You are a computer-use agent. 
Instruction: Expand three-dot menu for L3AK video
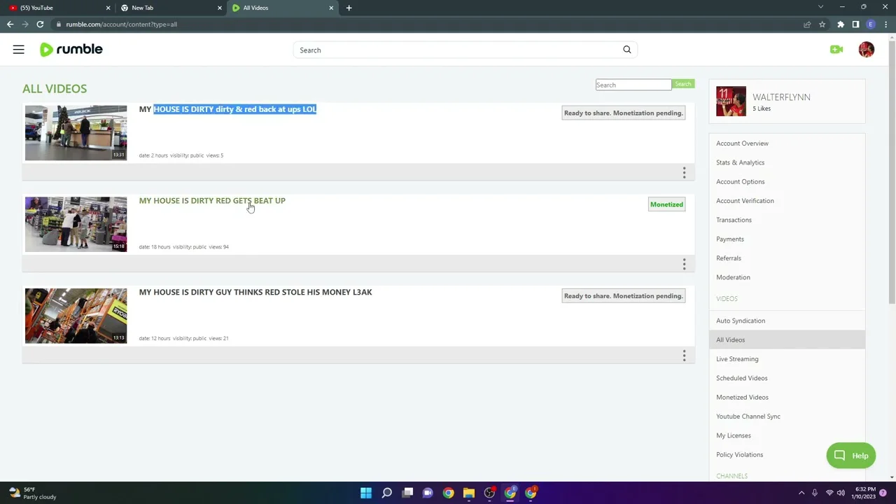pos(684,356)
